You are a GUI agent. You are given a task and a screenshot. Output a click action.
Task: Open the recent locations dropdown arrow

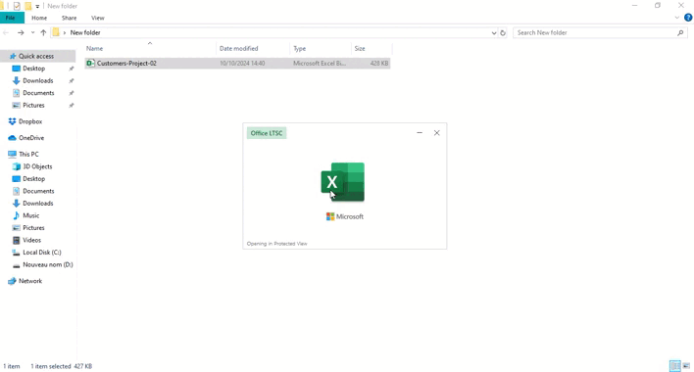point(32,32)
